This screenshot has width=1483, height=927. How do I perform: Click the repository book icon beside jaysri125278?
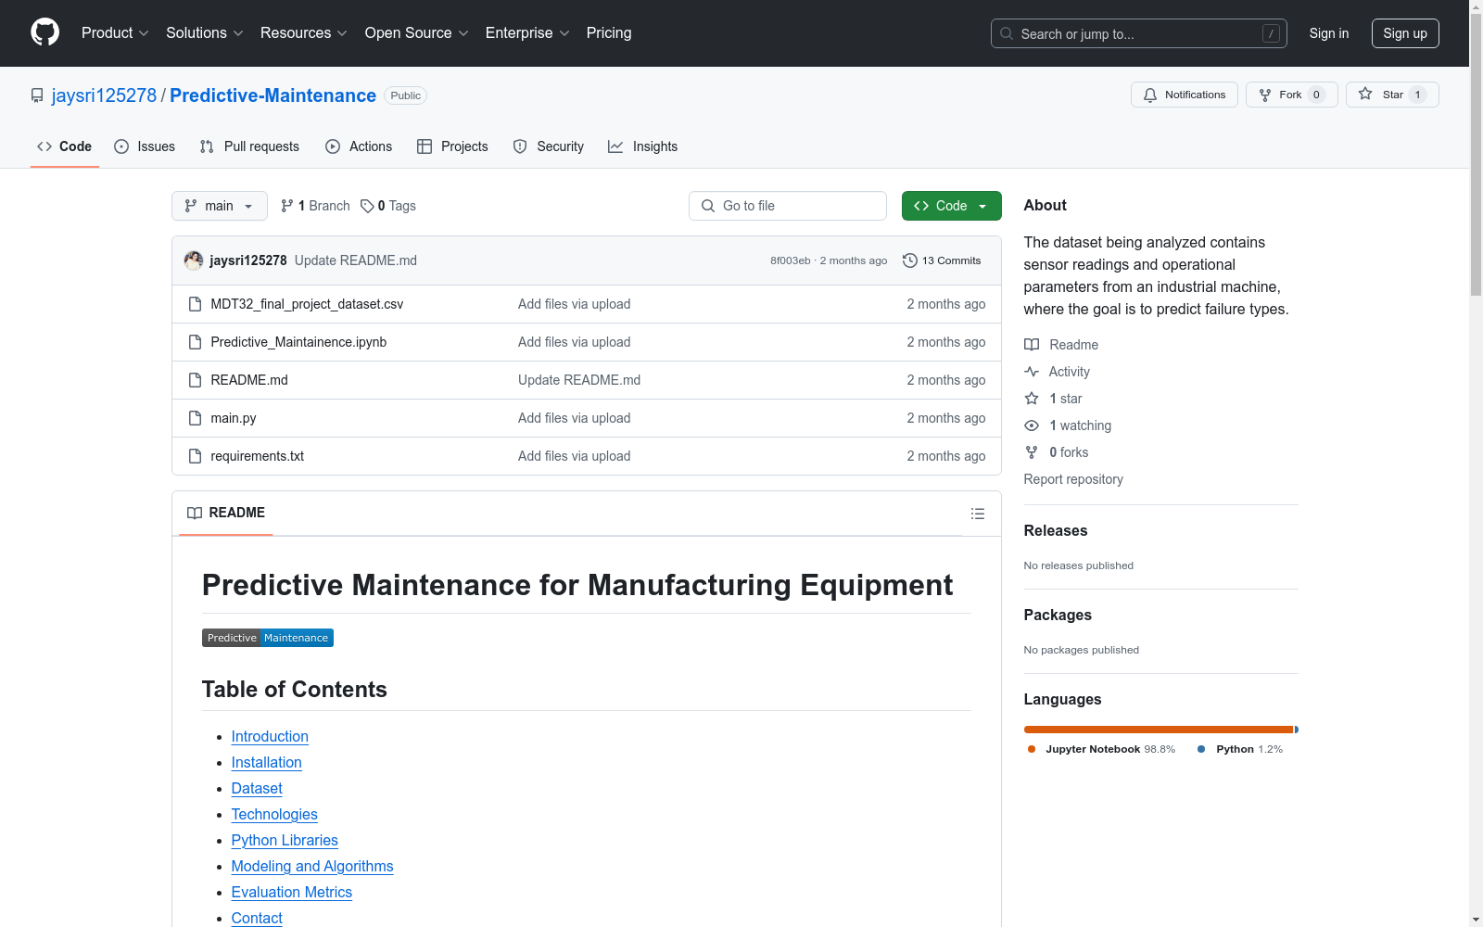coord(37,95)
